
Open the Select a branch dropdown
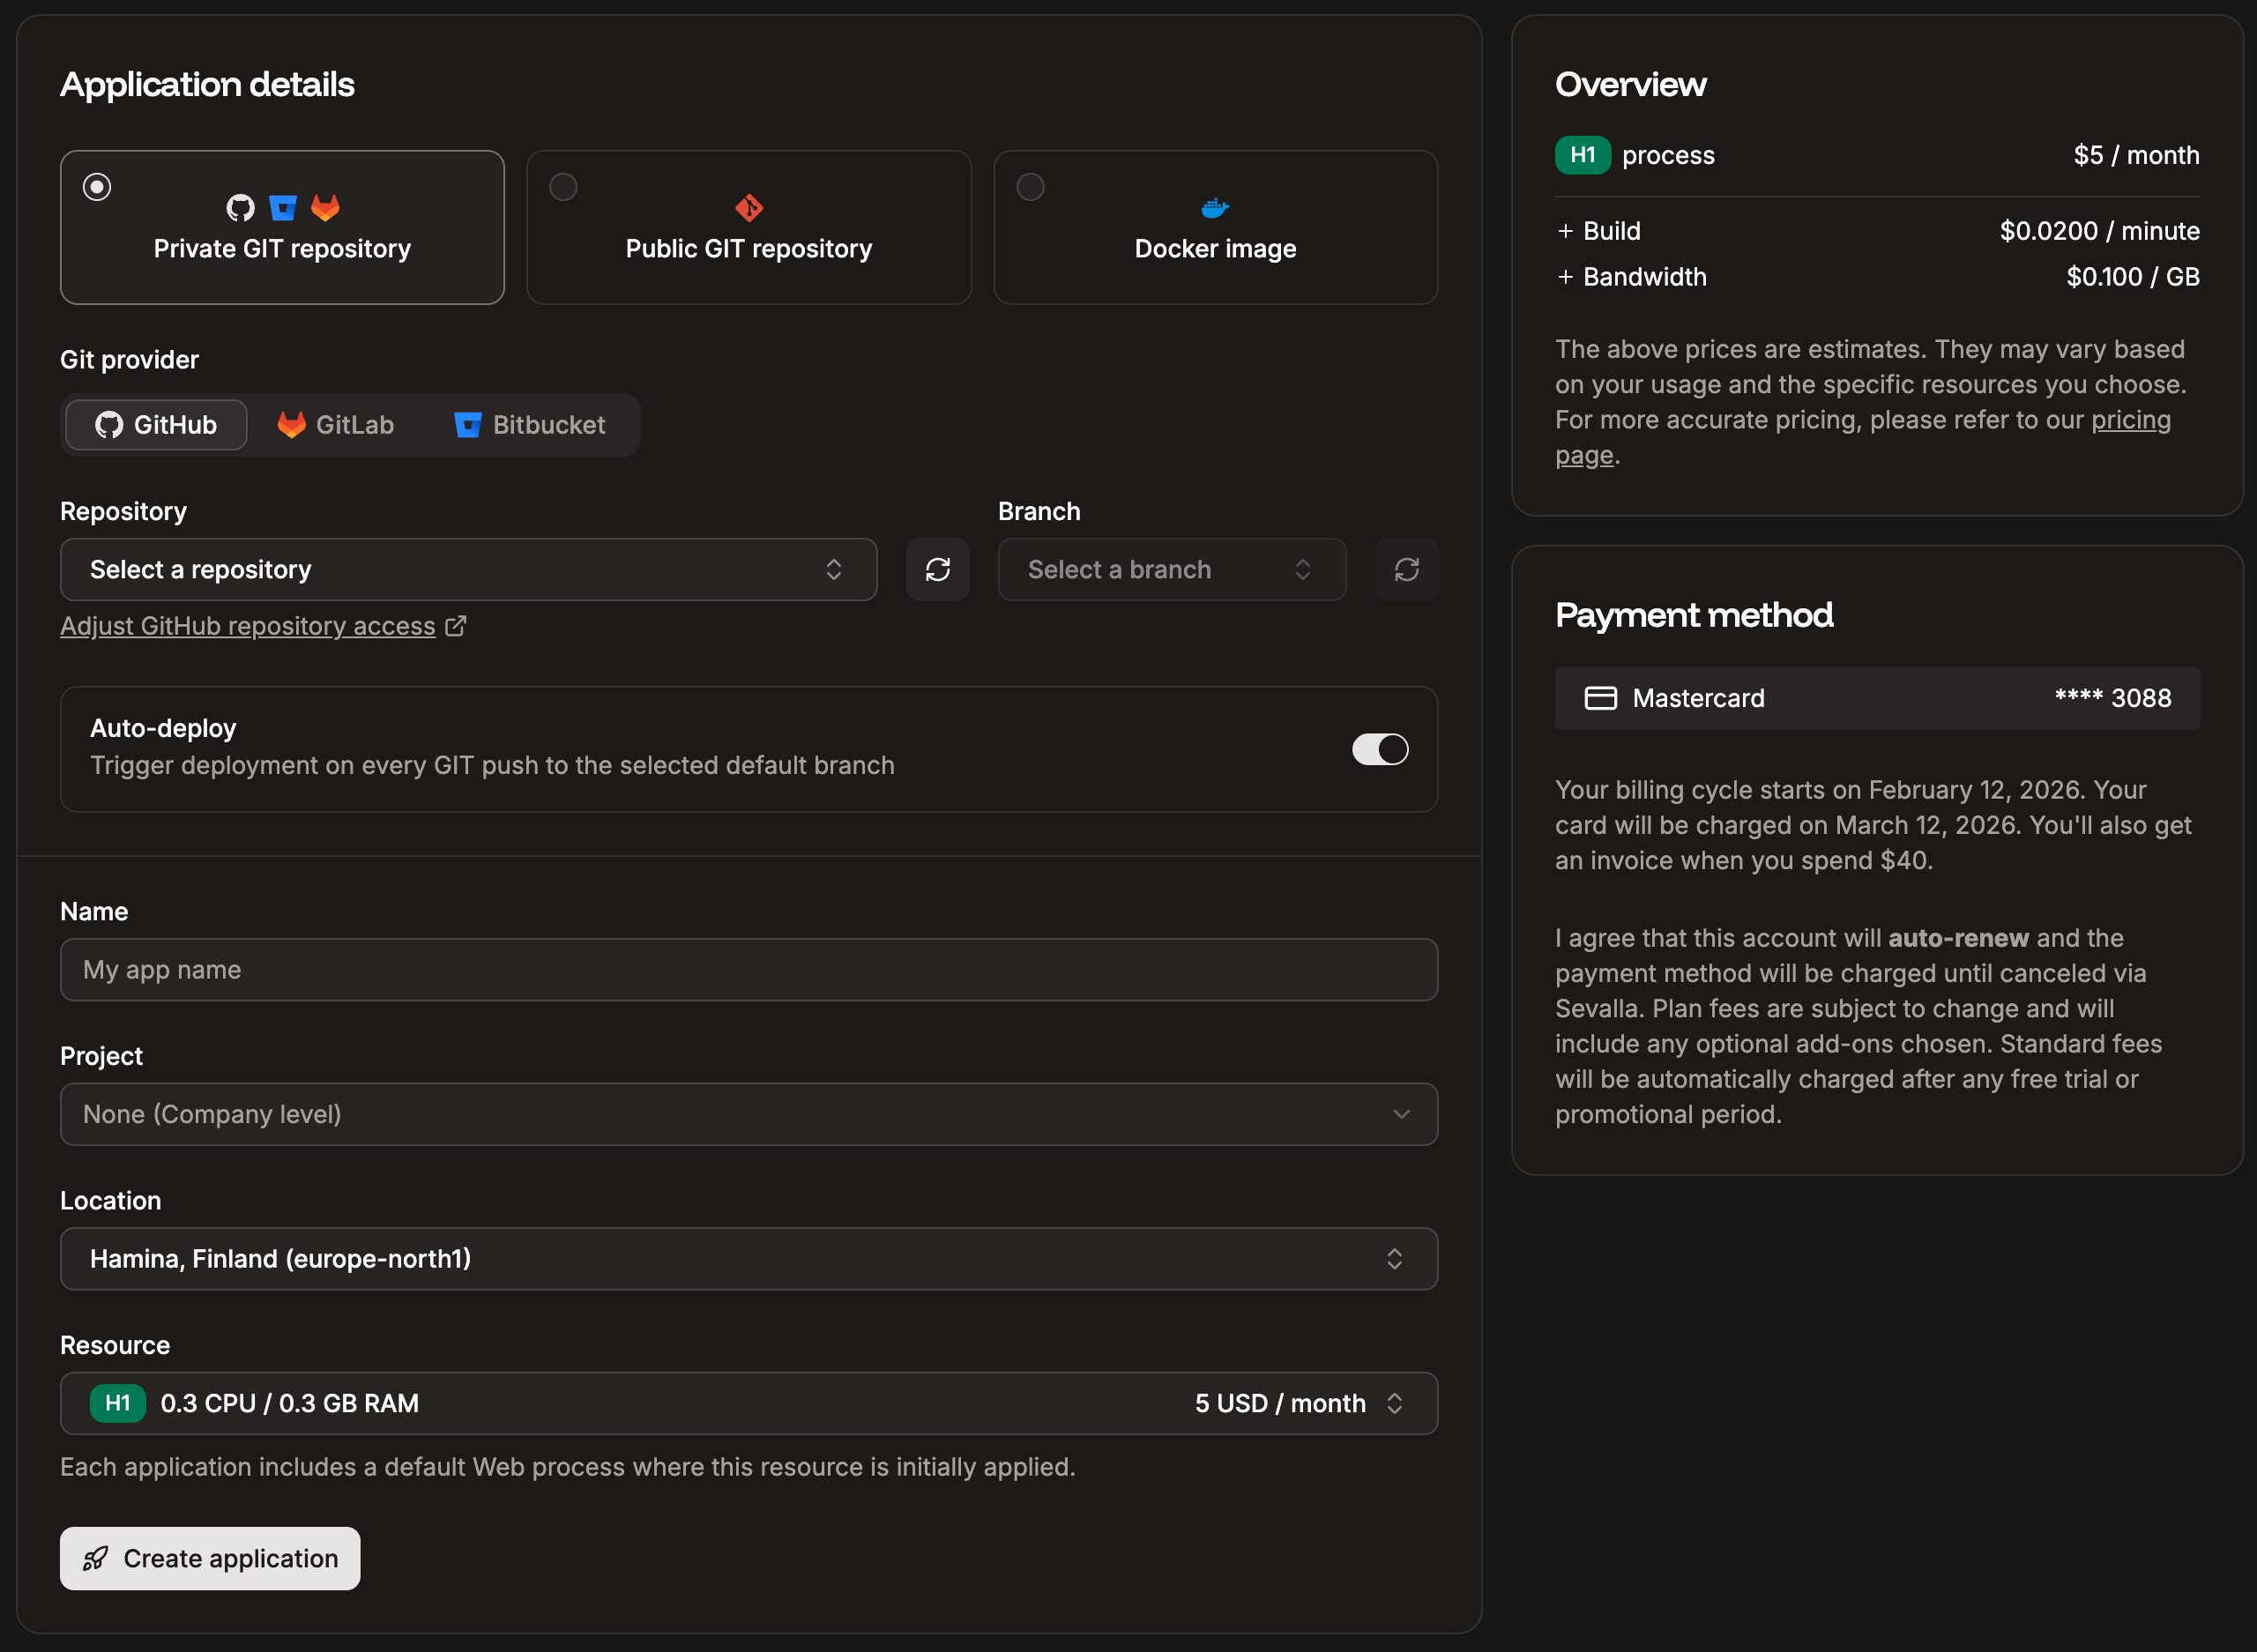click(x=1171, y=569)
